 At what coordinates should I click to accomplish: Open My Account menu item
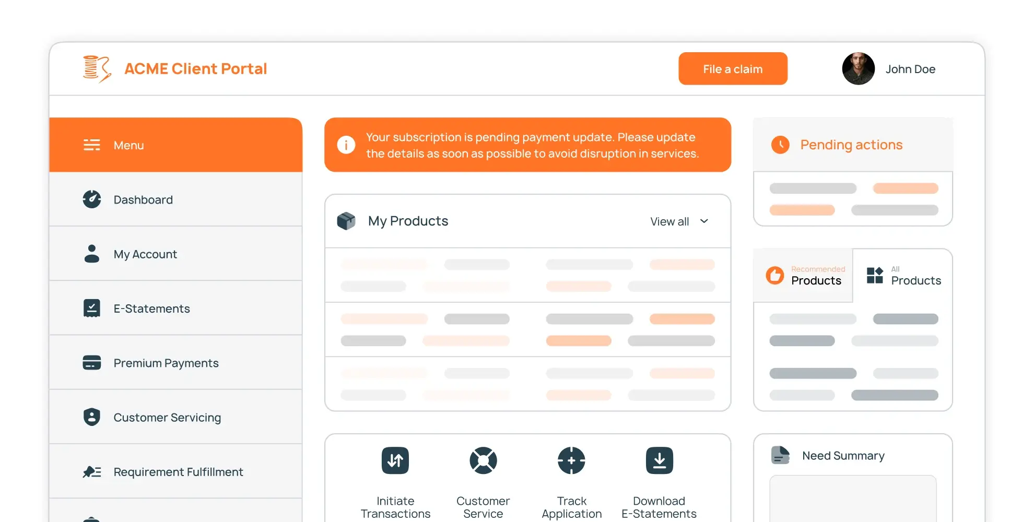176,254
